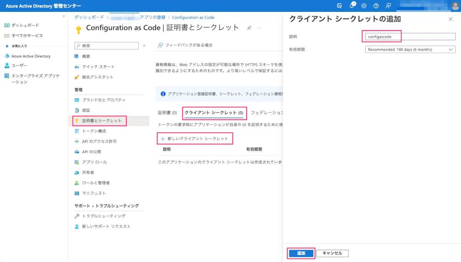Click Azure Active Directory 管理センター title
This screenshot has width=461, height=262.
pos(43,6)
